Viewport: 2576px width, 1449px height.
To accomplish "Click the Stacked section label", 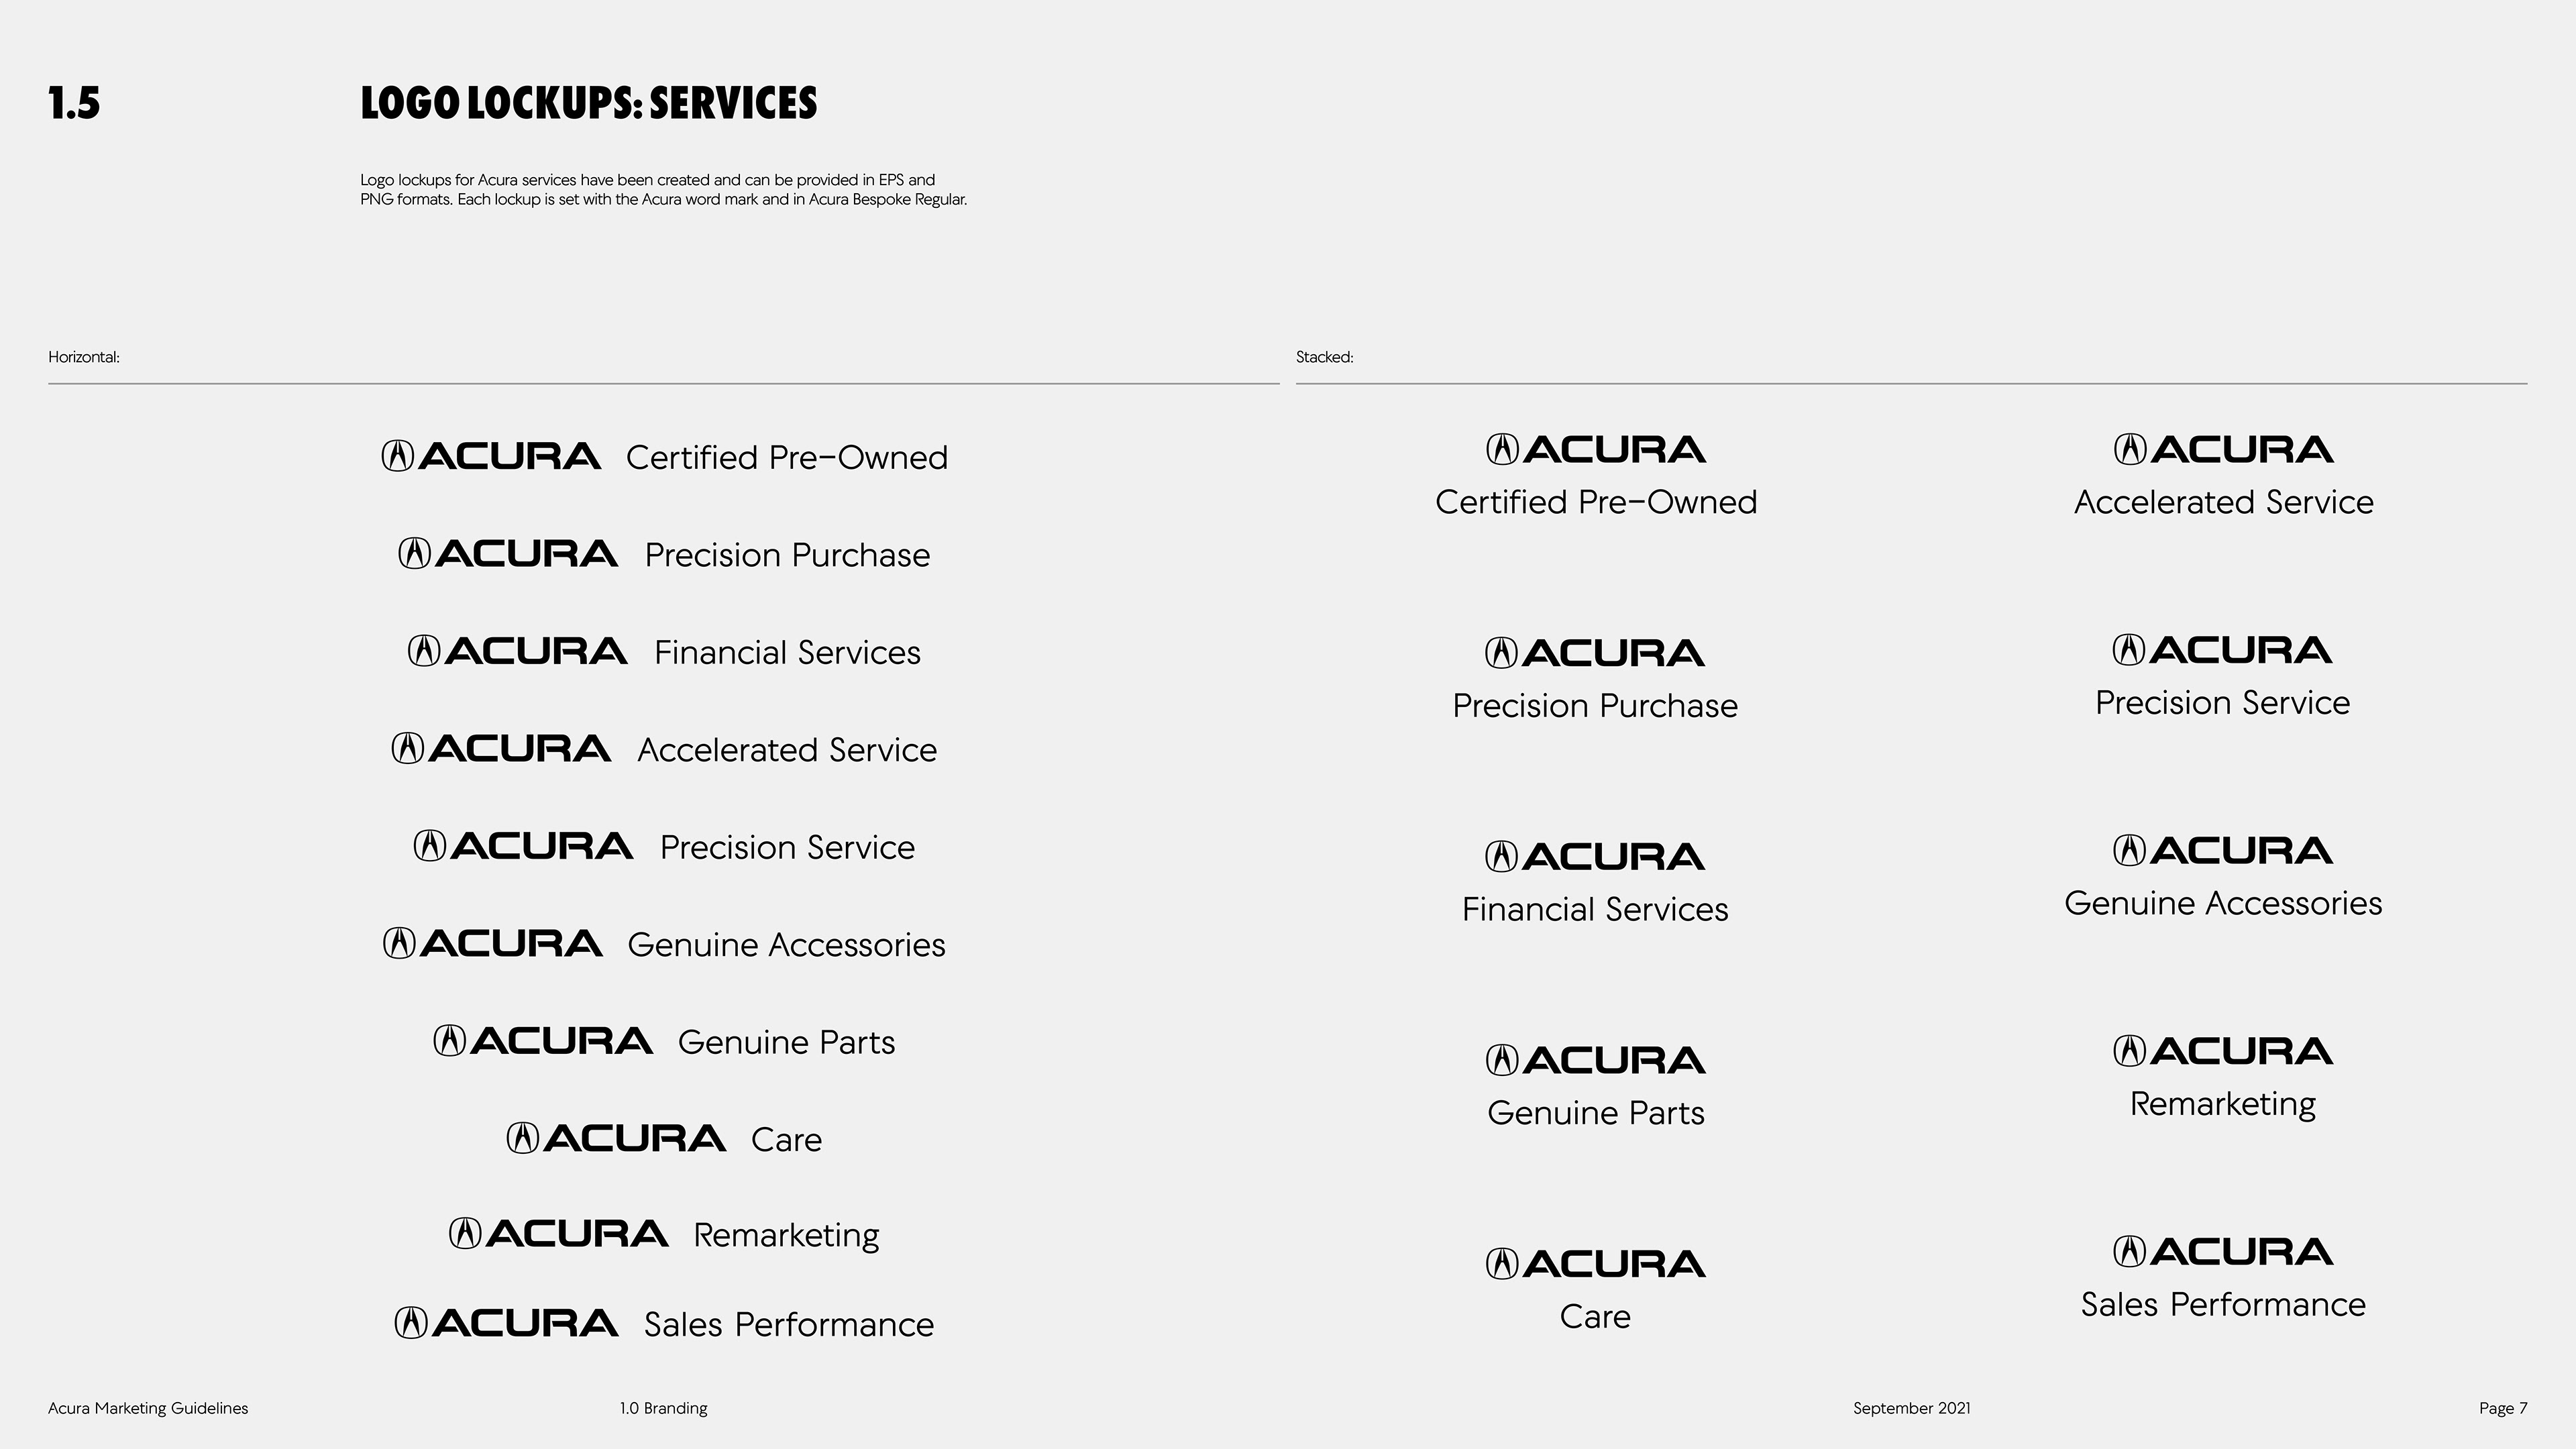I will click(1324, 357).
